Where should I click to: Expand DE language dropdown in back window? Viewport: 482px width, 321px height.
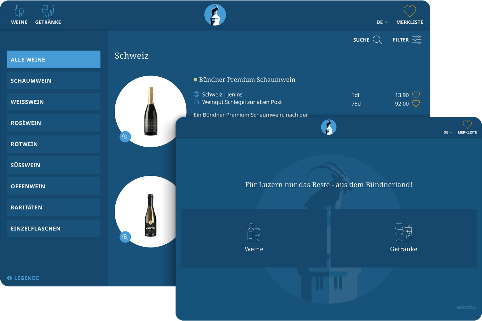tap(382, 22)
